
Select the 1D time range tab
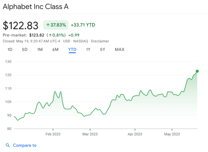tap(10, 50)
